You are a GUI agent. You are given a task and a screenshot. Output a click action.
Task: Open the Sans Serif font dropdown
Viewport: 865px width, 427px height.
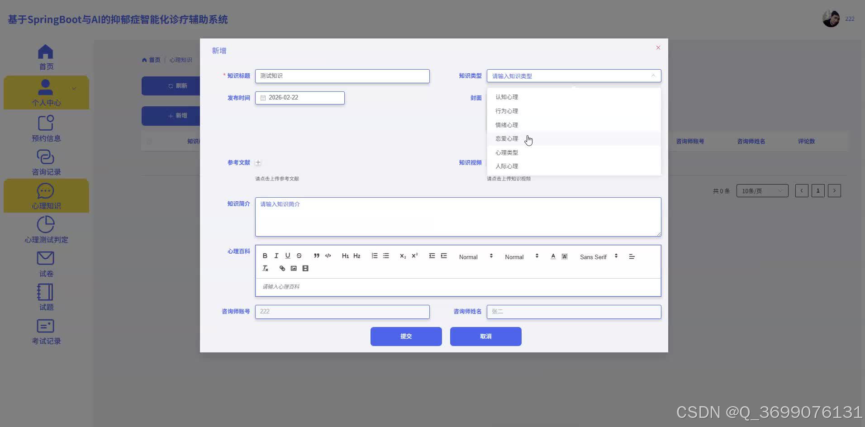pos(599,256)
